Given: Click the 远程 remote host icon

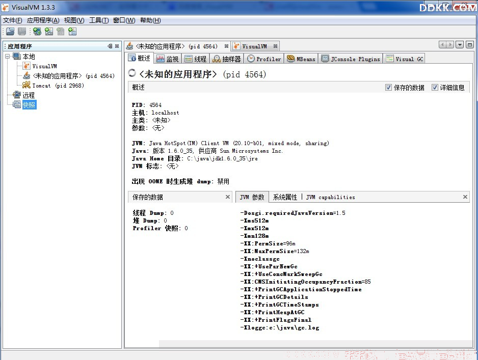Looking at the screenshot, I should 17,95.
